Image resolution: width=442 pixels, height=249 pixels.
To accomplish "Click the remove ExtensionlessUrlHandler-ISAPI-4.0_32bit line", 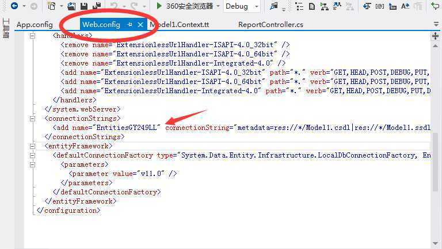I will pyautogui.click(x=175, y=45).
